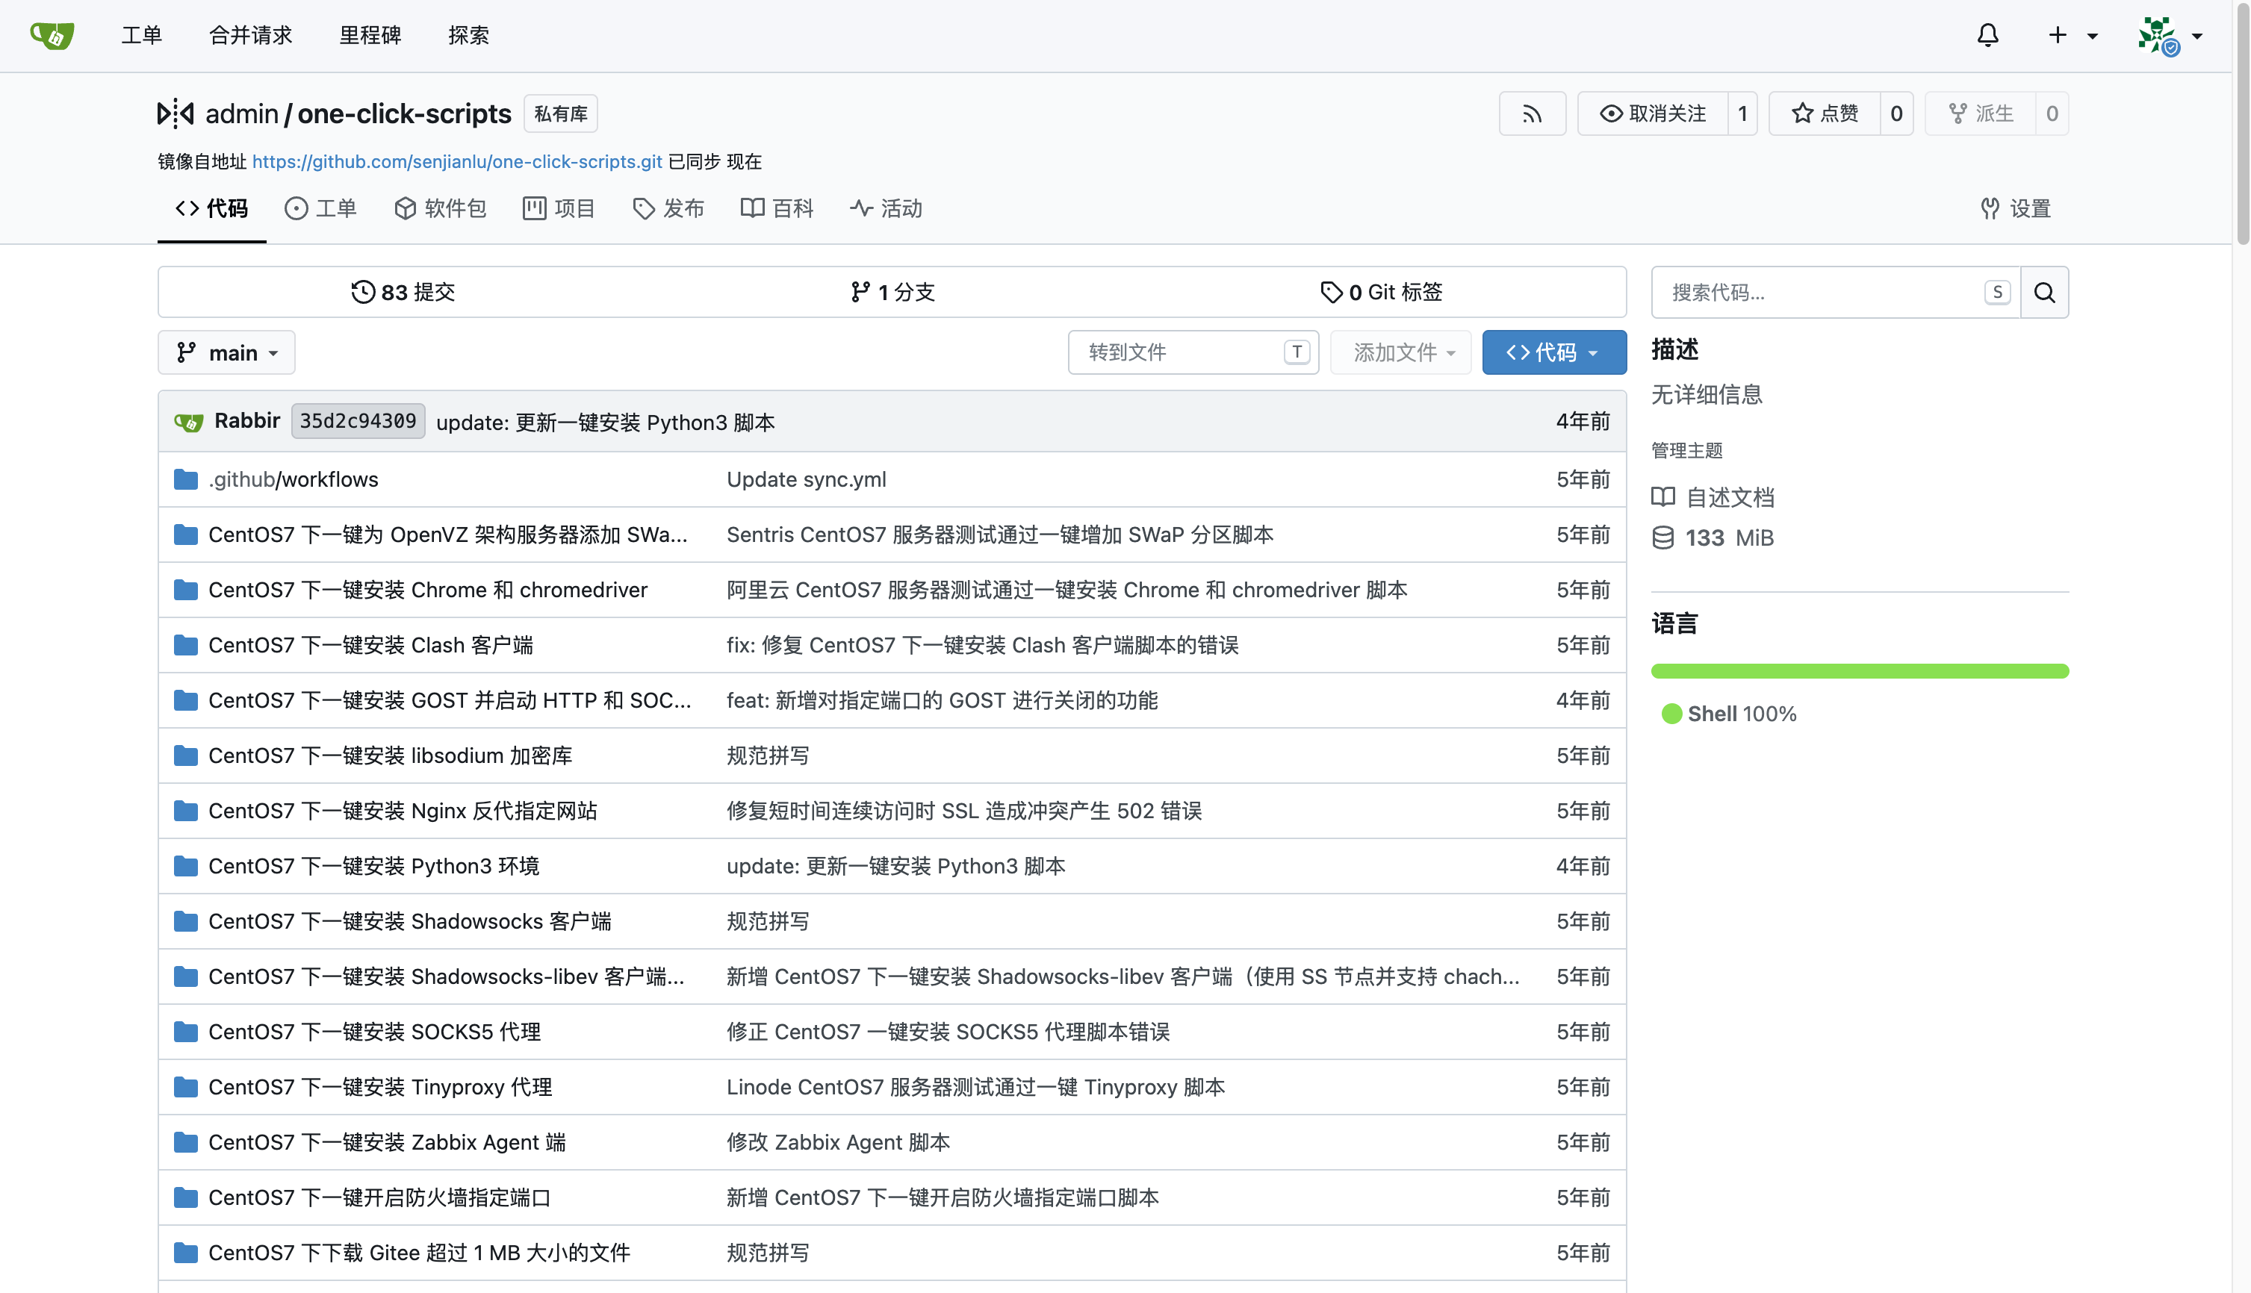Open the plus create-new dropdown
The height and width of the screenshot is (1293, 2251).
coord(2073,36)
